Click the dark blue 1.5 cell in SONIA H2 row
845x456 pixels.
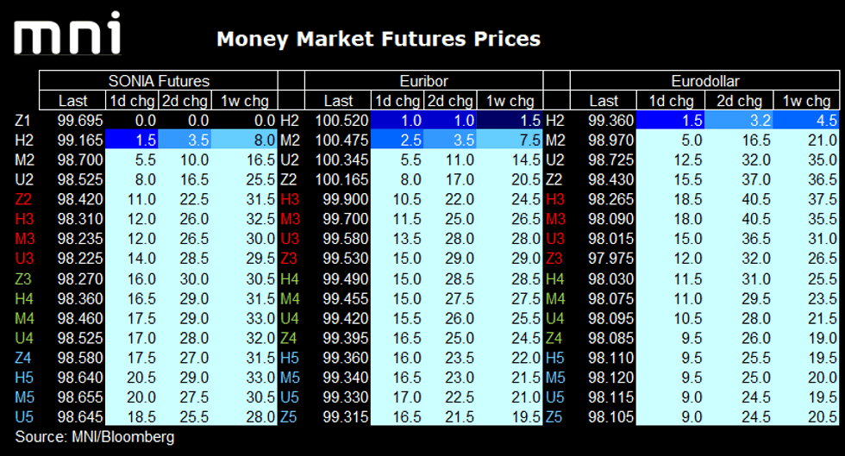(130, 140)
